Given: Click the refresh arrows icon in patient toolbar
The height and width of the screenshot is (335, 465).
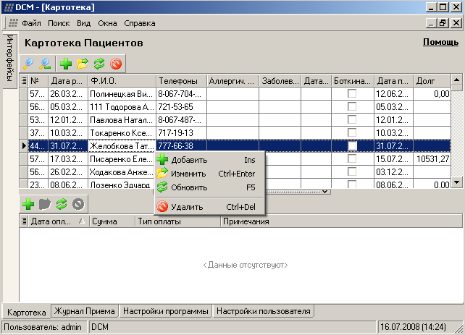Looking at the screenshot, I should click(99, 64).
